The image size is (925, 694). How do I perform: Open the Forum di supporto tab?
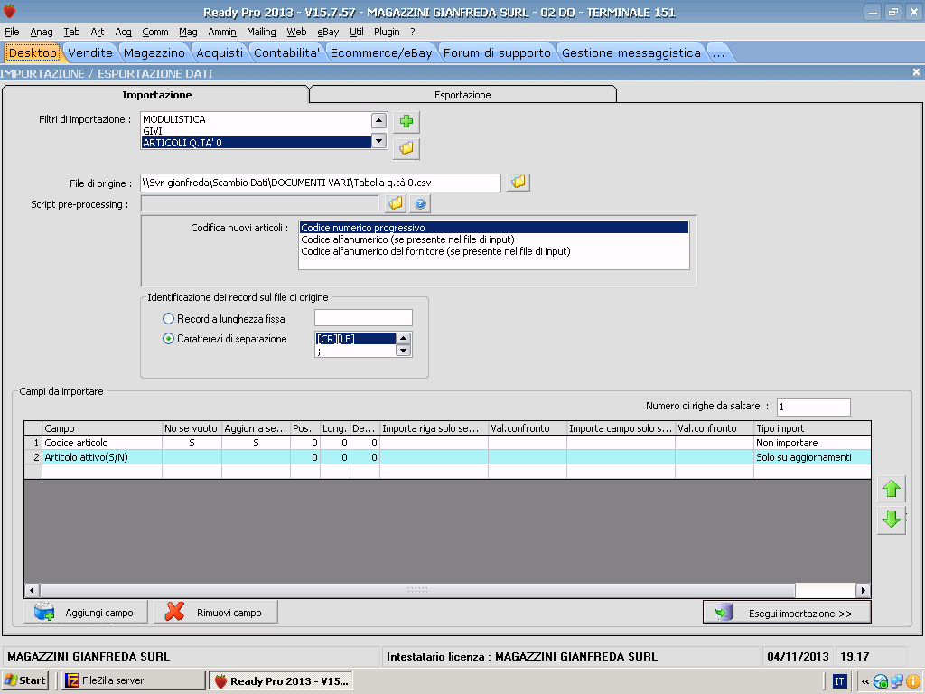497,52
